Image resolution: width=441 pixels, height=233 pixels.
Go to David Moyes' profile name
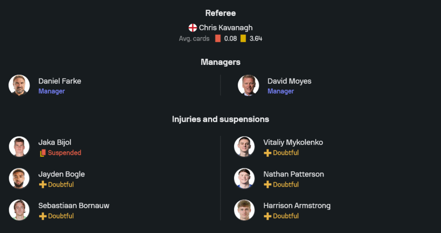(289, 81)
